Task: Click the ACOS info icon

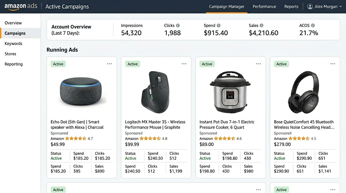Action: point(313,25)
